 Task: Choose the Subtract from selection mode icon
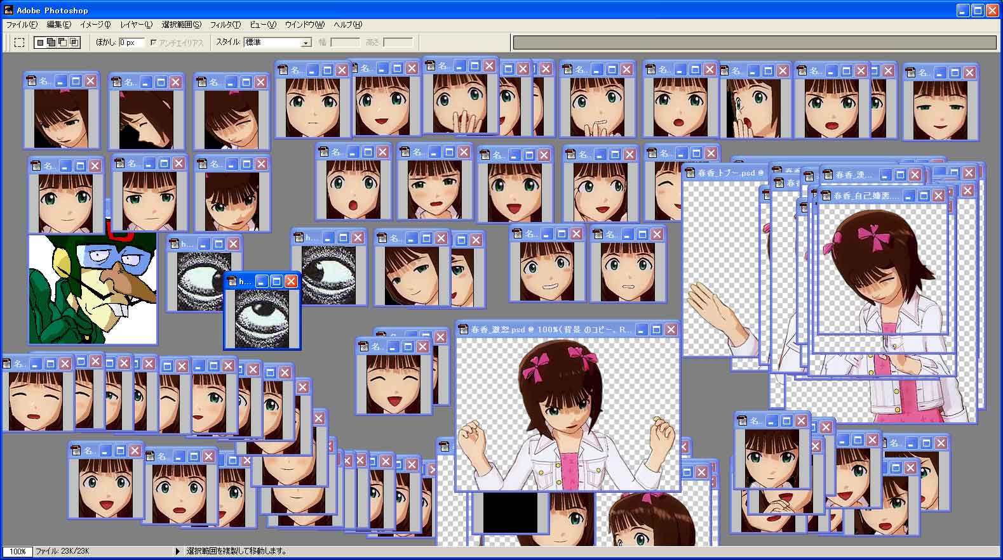(63, 42)
